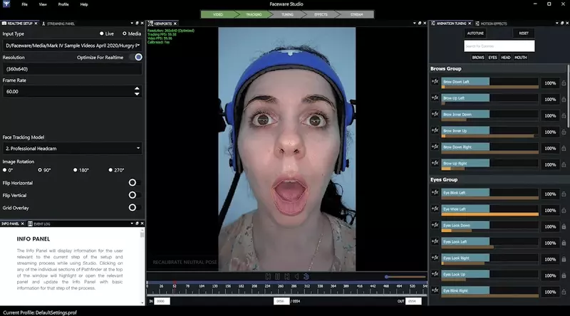
Task: Open Realtime Setup panel options arrow
Action: (x=132, y=23)
